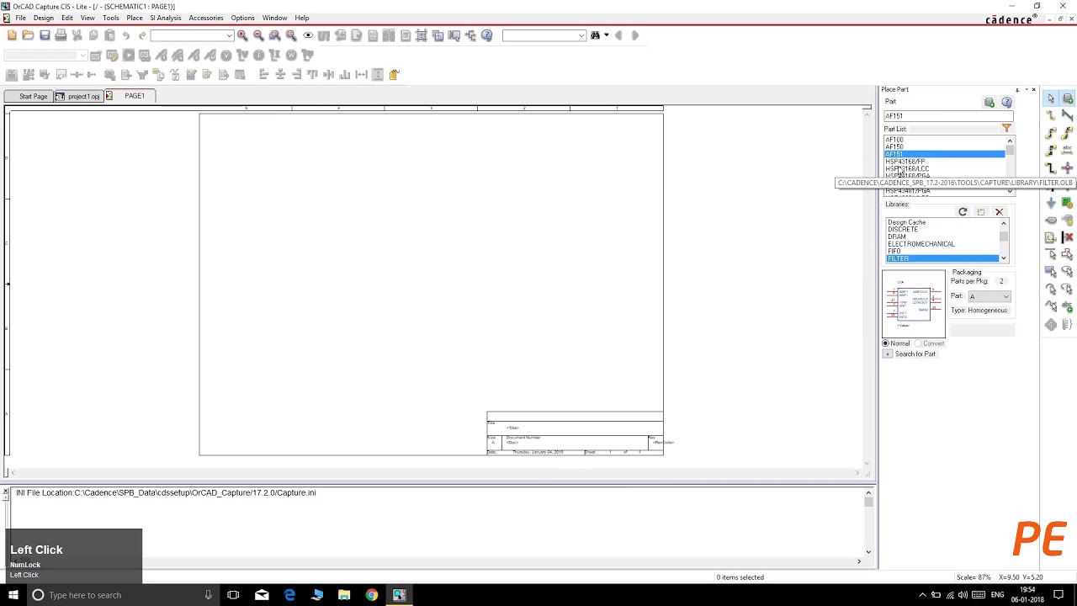Open the Accessories menu
This screenshot has height=606, width=1077.
[206, 18]
